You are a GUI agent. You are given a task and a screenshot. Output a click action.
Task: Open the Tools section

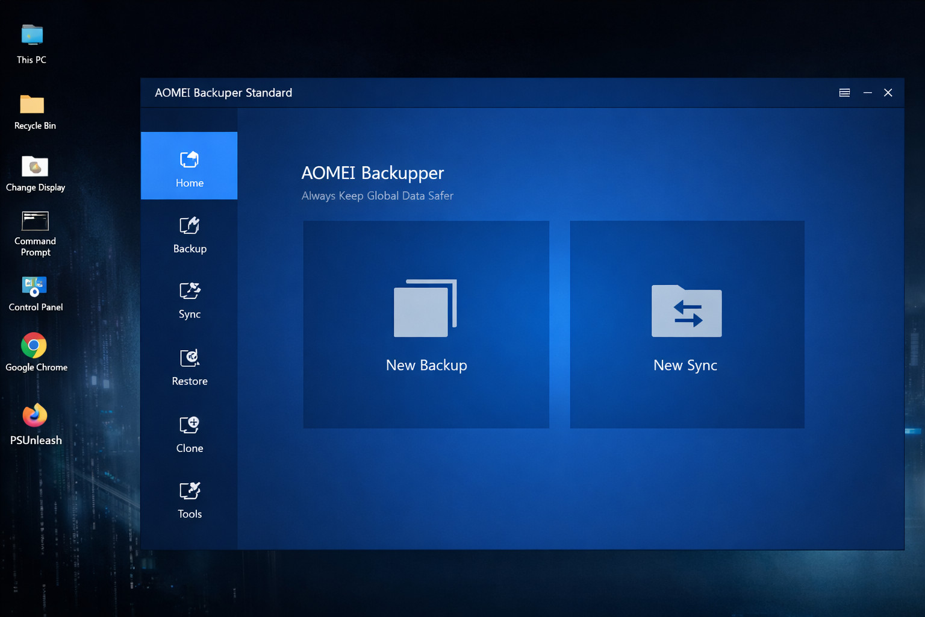pos(189,492)
